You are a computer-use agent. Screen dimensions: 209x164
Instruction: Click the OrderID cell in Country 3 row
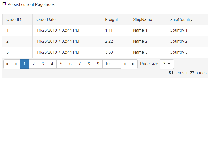point(17,52)
